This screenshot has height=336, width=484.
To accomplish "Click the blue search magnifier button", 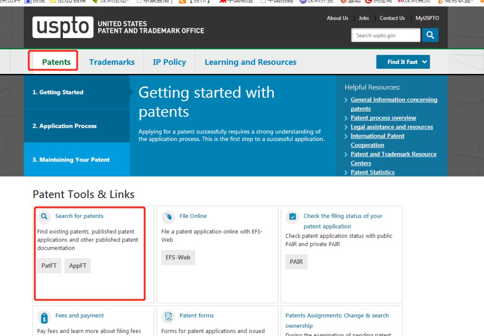I will click(x=430, y=35).
